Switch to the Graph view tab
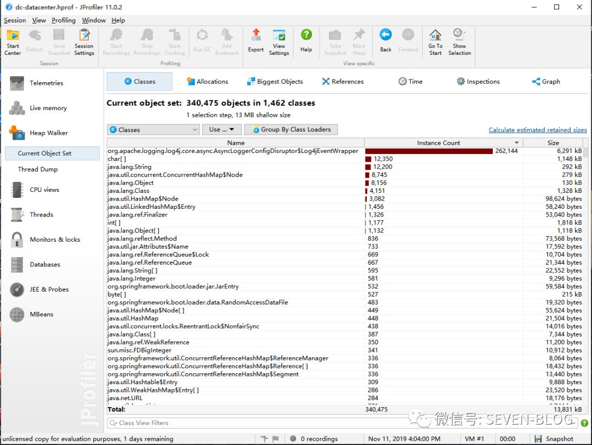The height and width of the screenshot is (445, 592). click(546, 82)
